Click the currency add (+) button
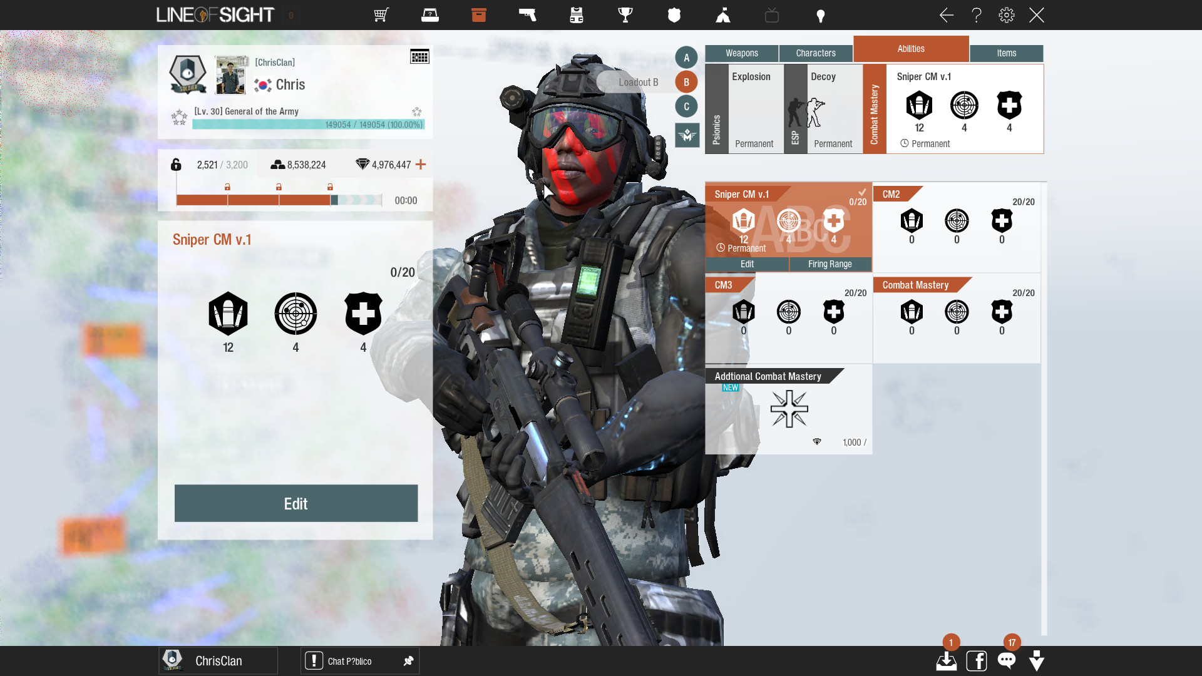The image size is (1202, 676). [421, 164]
